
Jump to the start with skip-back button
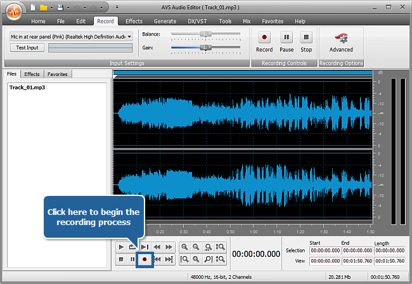pyautogui.click(x=157, y=259)
